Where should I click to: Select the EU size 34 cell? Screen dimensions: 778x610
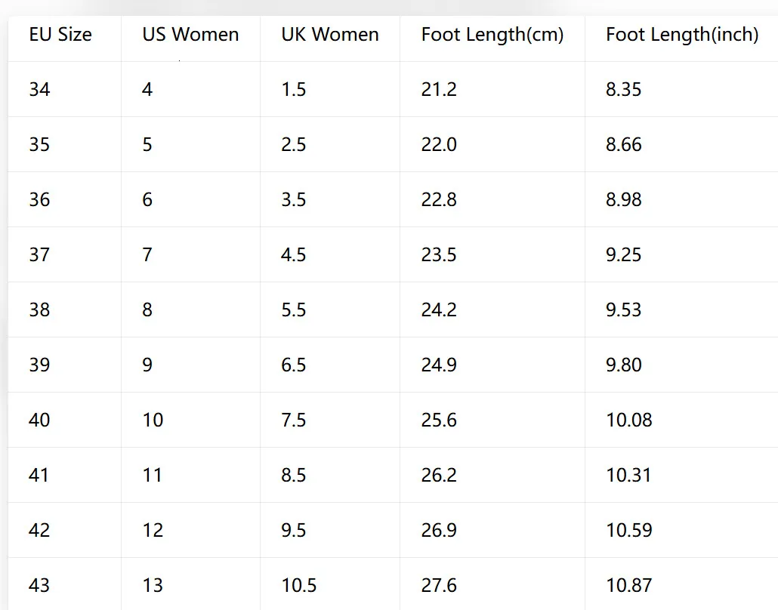click(x=64, y=89)
